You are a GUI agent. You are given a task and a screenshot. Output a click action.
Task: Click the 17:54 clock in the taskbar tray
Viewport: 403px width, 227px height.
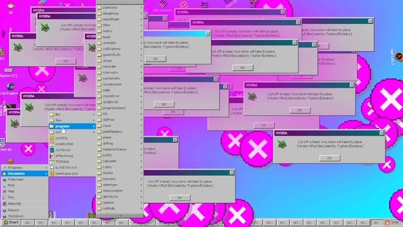(x=395, y=223)
